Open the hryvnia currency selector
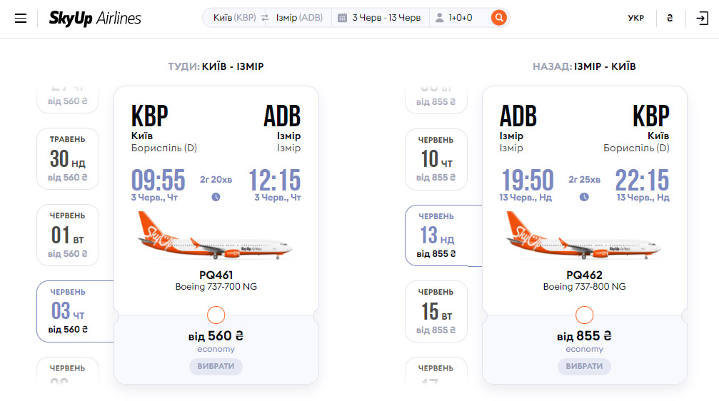This screenshot has height=401, width=719. tap(670, 19)
